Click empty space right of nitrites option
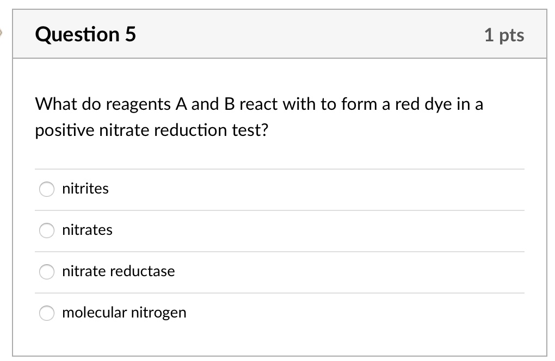Screen dimensions: 555x361 tap(326, 189)
